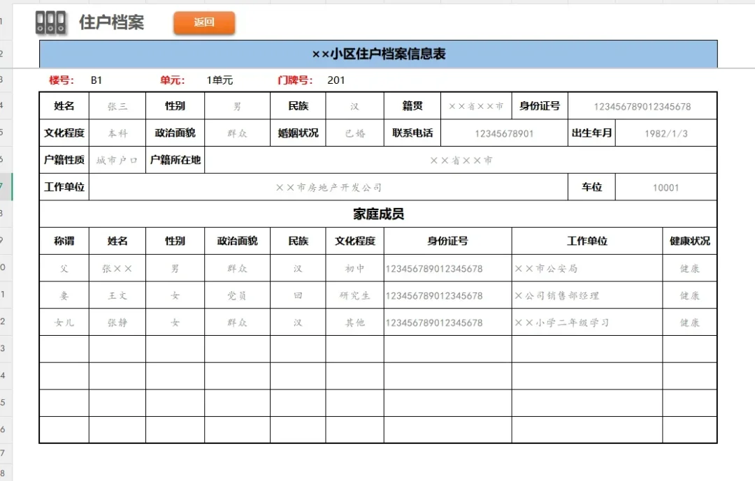The height and width of the screenshot is (481, 755).
Task: Click the 党员 cell in 王文's row
Action: coord(238,295)
